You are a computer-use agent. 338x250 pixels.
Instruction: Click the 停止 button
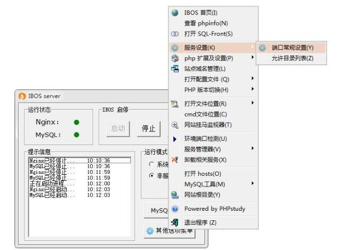tap(149, 129)
